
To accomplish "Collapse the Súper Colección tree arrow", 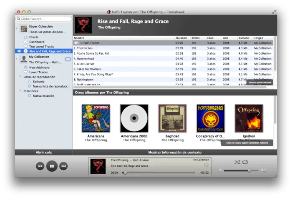I will [x=17, y=29].
